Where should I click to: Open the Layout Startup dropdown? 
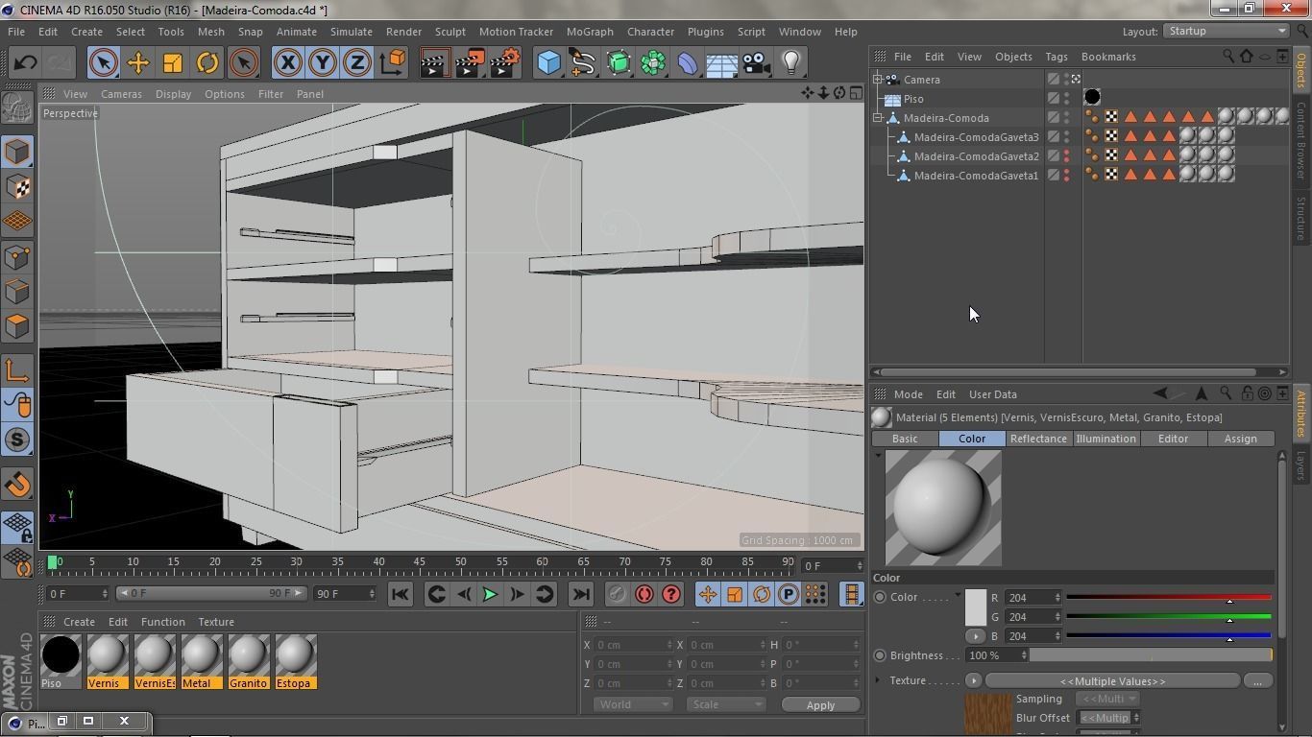coord(1226,31)
